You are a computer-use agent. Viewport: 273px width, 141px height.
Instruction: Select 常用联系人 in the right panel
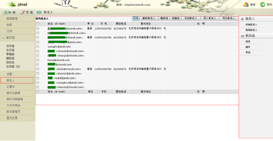pos(251,30)
